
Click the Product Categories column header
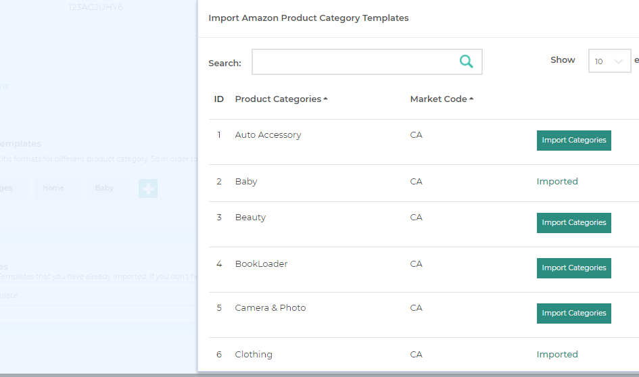tap(278, 99)
